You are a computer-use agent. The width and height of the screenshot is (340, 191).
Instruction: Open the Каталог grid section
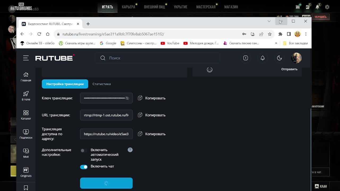[x=26, y=115]
